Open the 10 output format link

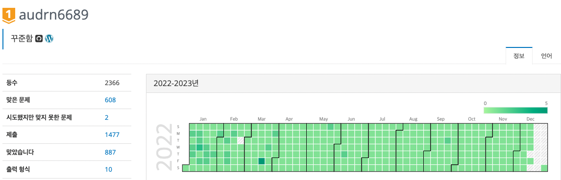108,169
